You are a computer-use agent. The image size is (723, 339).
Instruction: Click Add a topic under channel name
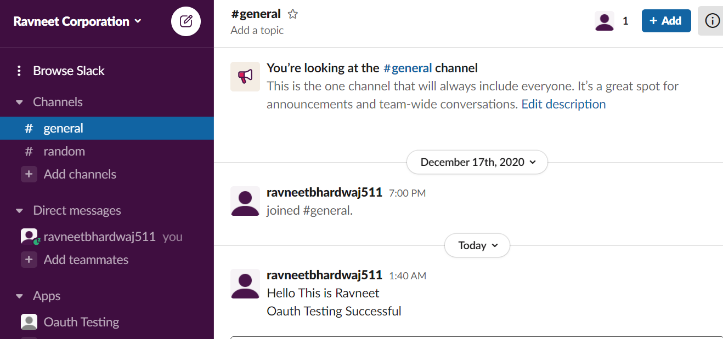(257, 30)
